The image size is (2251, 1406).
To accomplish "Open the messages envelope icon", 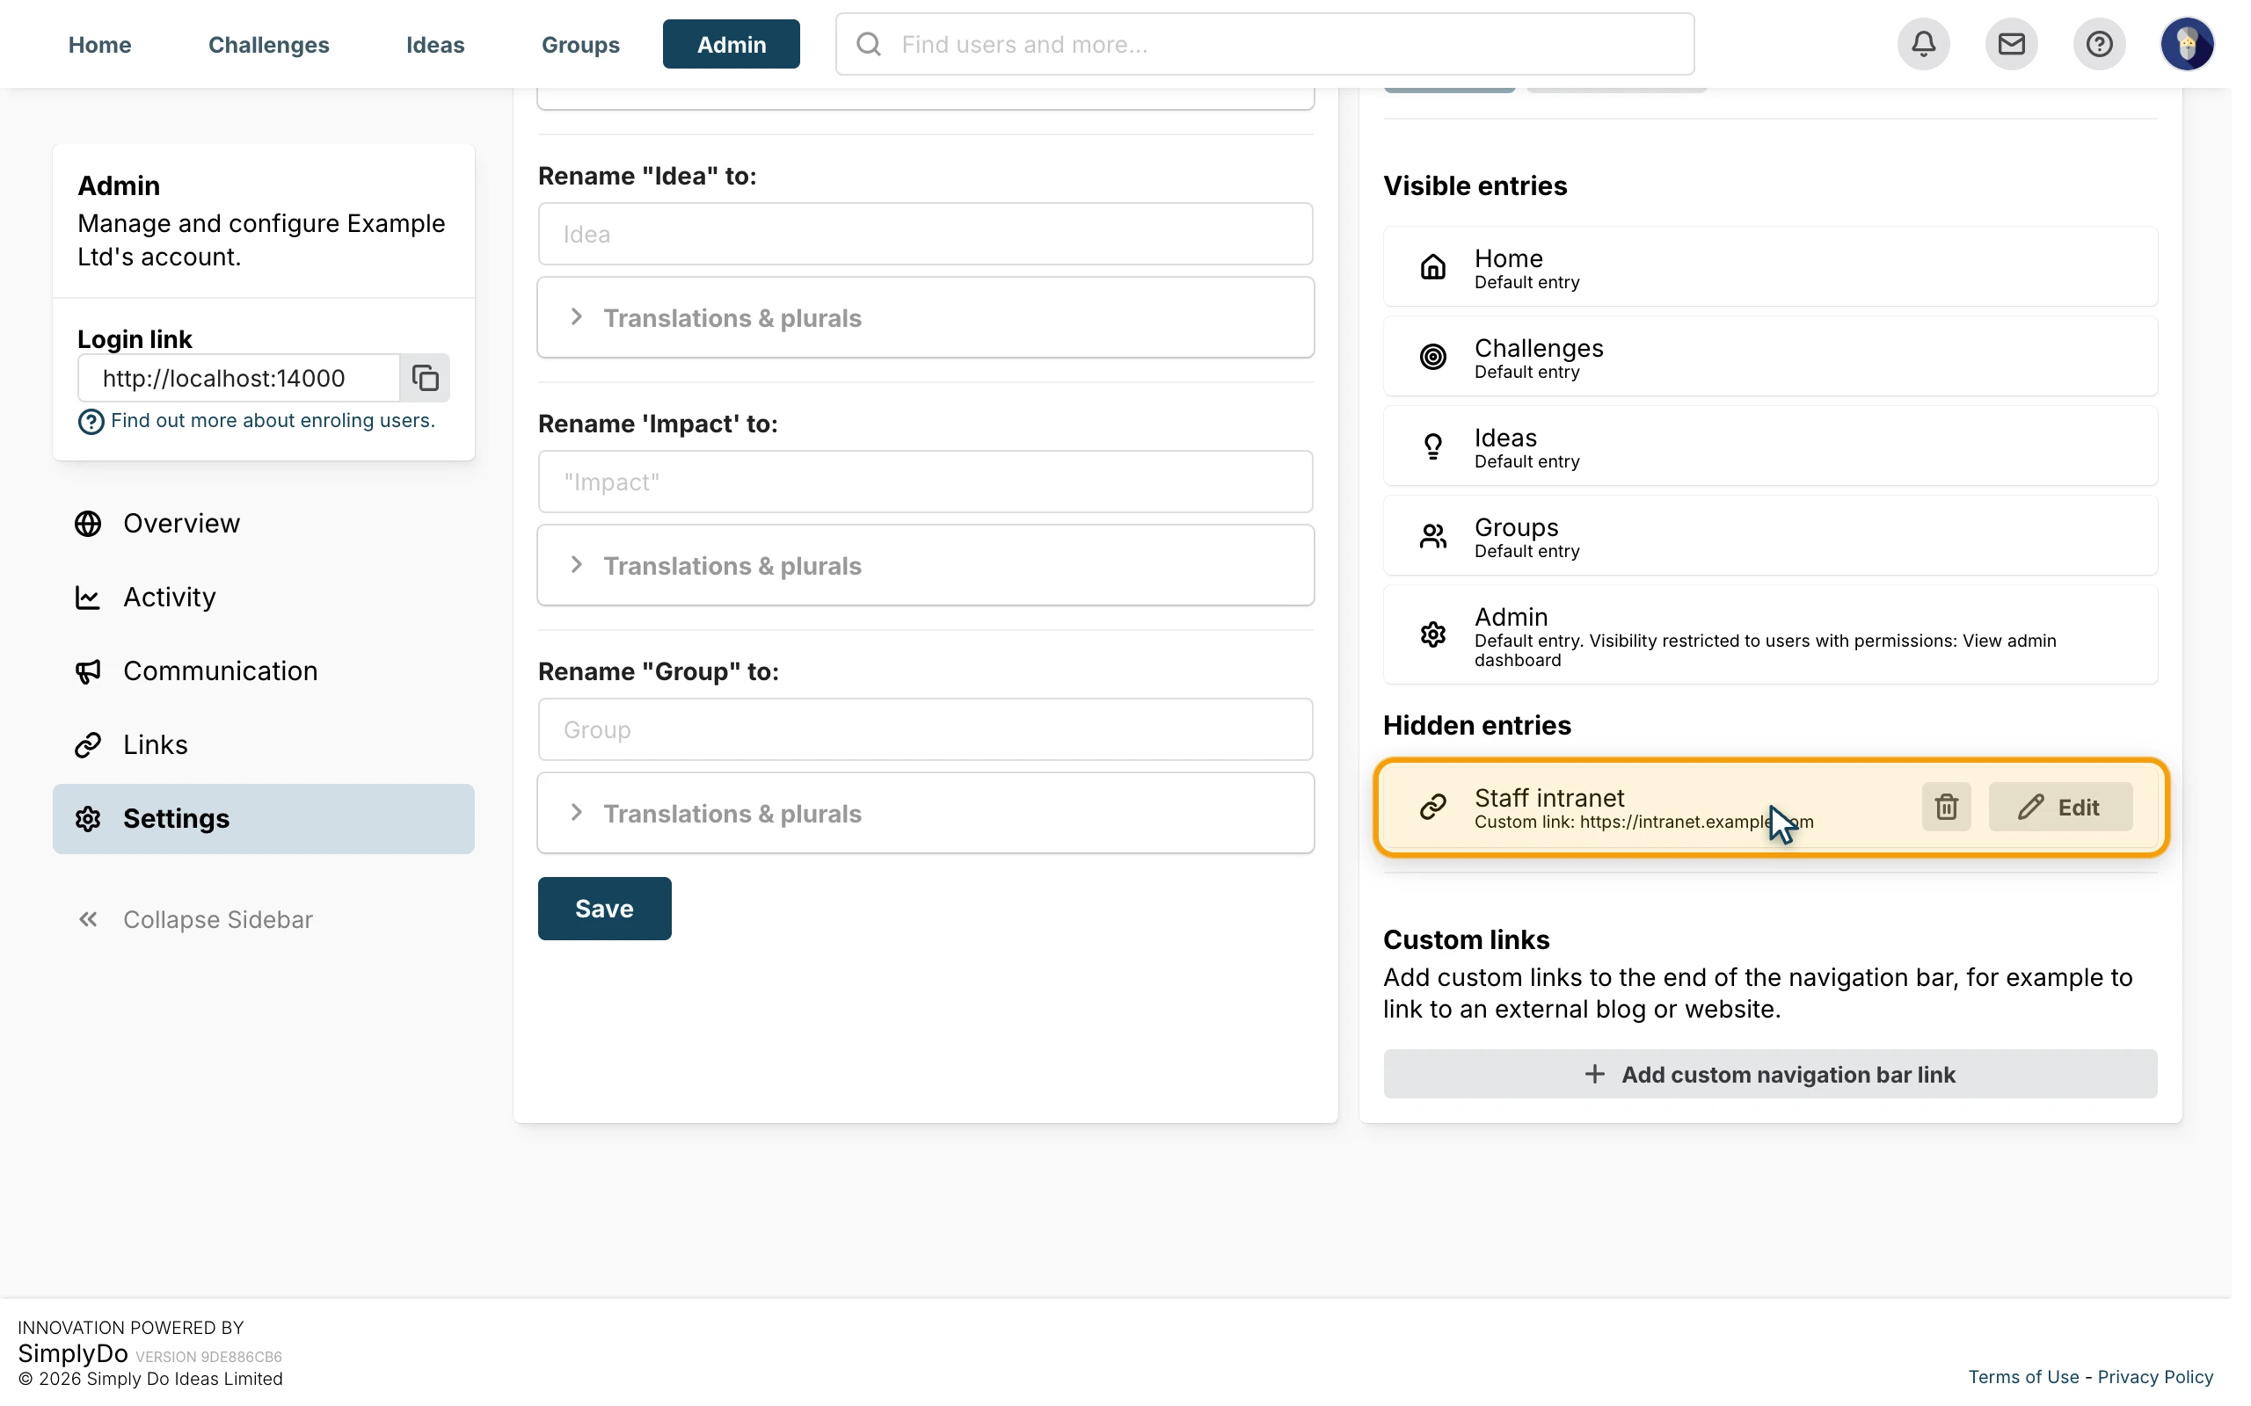I will coord(2011,44).
